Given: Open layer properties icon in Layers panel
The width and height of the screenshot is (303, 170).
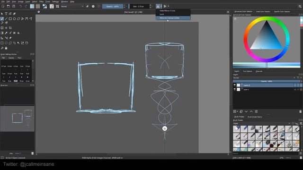Looking at the screenshot, I should point(256,111).
